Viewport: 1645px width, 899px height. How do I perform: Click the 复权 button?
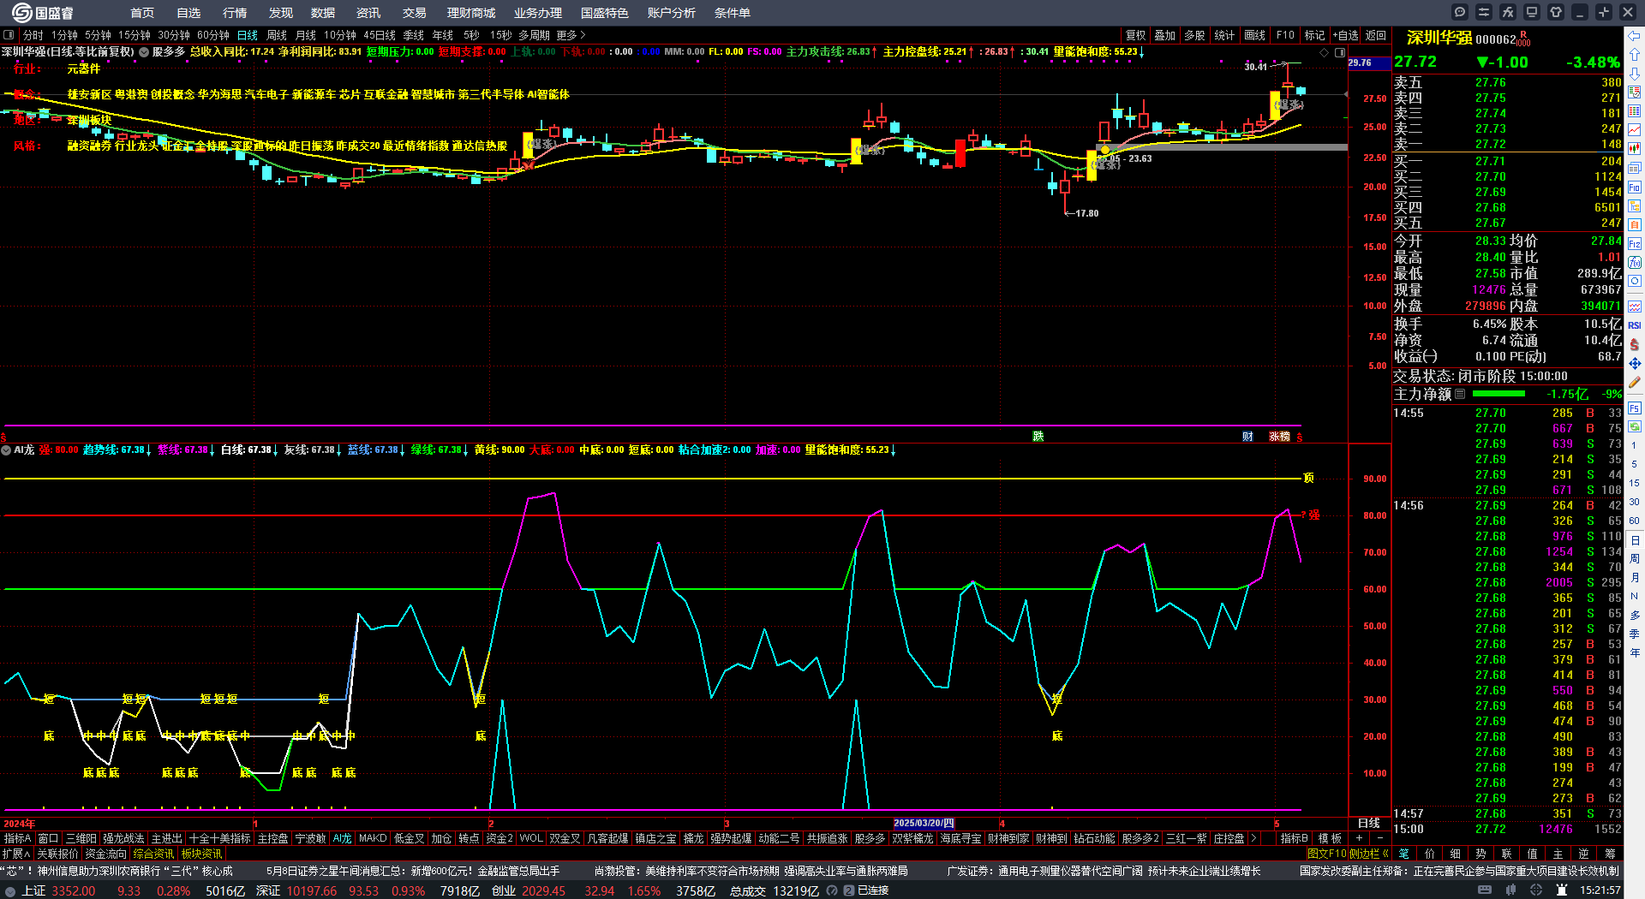1136,35
